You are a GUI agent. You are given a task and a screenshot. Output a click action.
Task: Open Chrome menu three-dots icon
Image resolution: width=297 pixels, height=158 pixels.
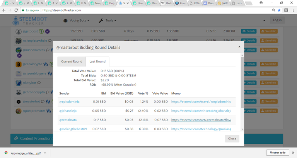point(293,10)
